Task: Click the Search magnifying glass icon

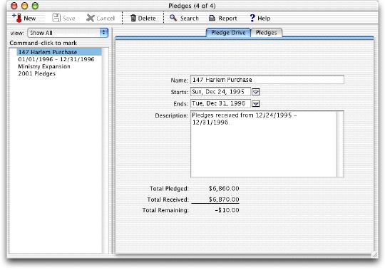Action: (173, 18)
